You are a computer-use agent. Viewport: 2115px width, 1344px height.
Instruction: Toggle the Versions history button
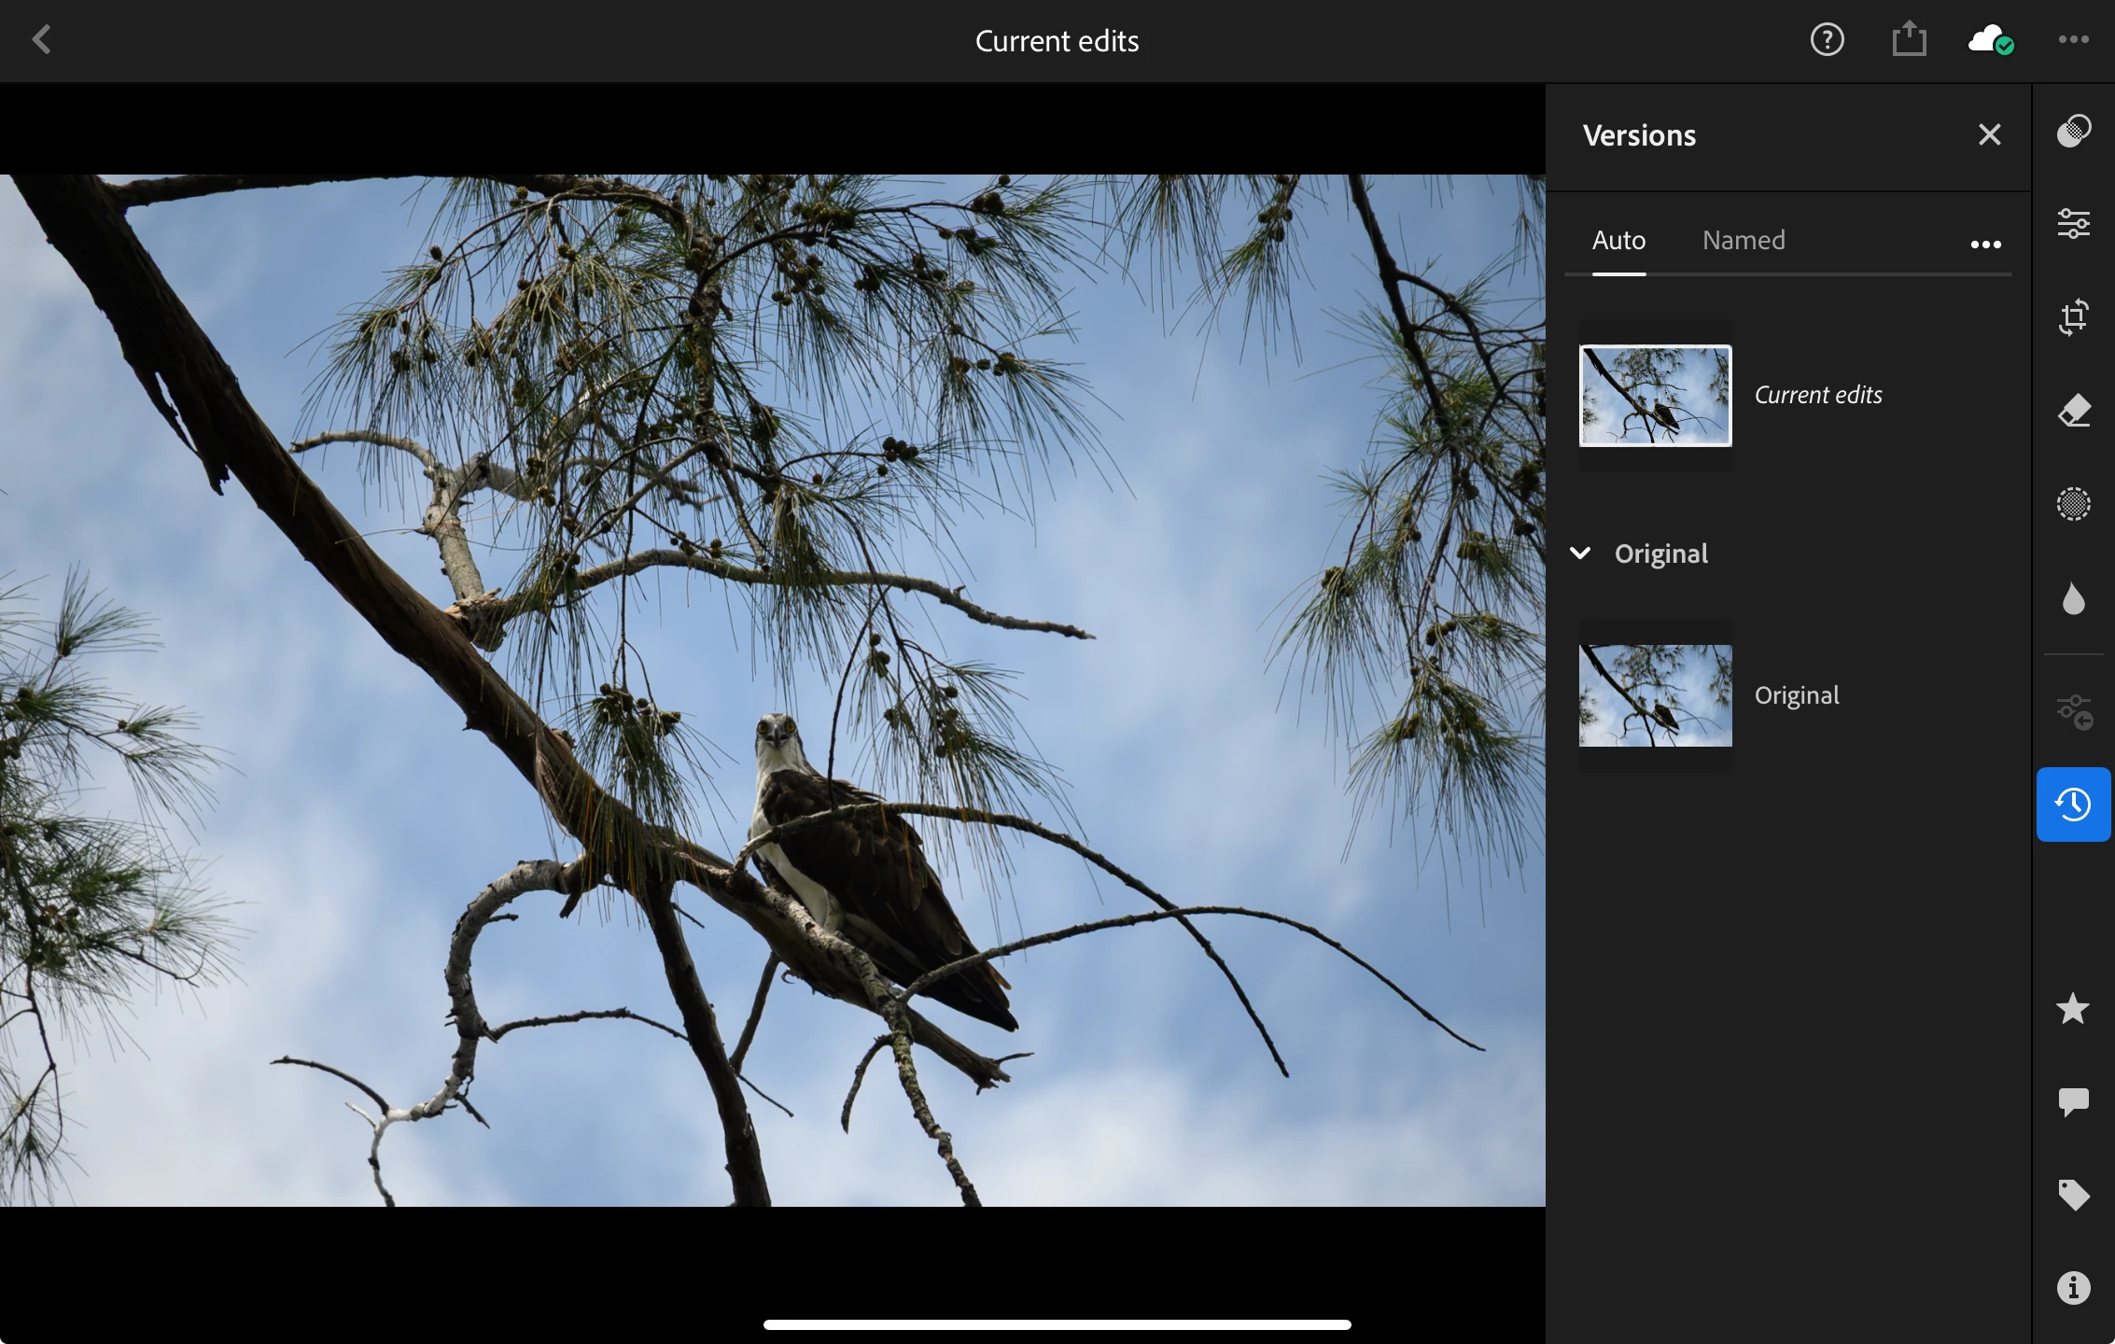coord(2073,805)
